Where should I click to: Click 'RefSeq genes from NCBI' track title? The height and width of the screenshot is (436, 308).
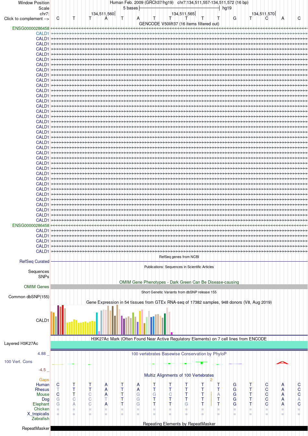coord(179,257)
